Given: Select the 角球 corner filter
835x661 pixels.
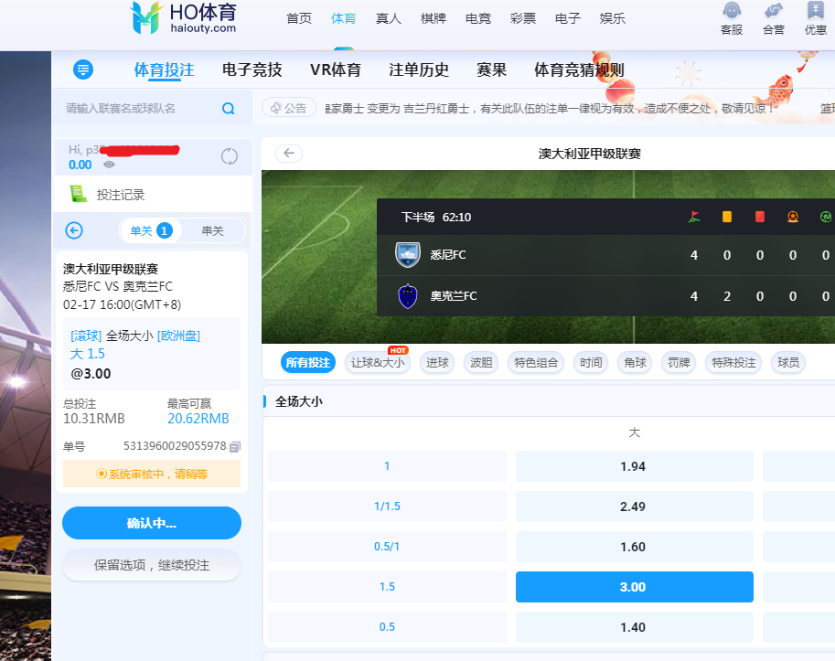Looking at the screenshot, I should click(x=635, y=362).
